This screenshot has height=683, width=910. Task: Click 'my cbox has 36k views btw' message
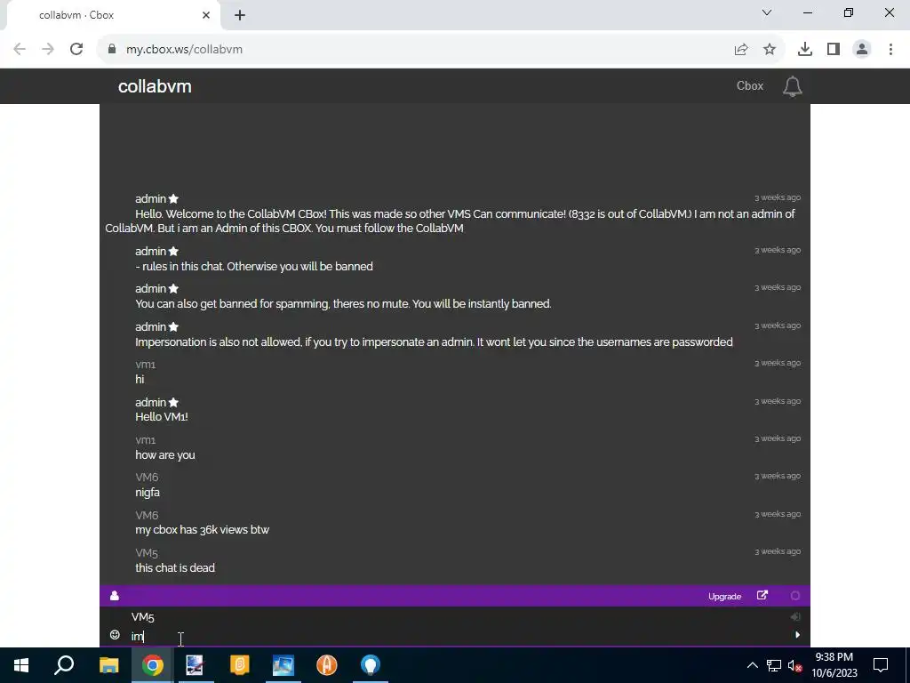point(202,530)
